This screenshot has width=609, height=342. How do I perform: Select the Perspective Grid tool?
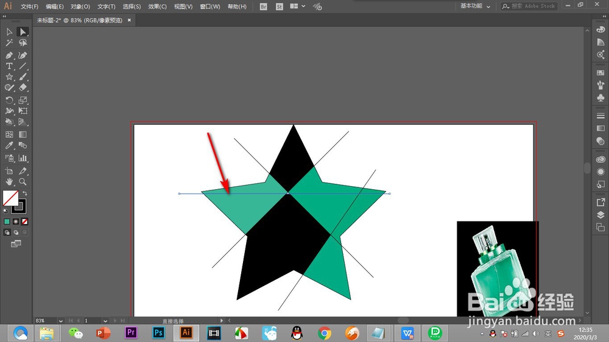tap(23, 122)
